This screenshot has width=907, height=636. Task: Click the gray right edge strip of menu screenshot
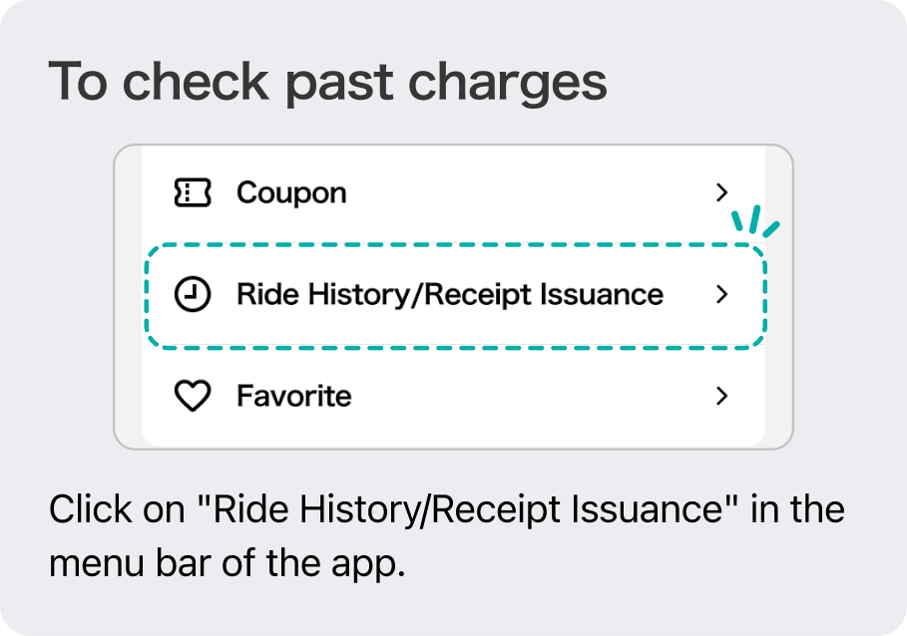click(778, 296)
